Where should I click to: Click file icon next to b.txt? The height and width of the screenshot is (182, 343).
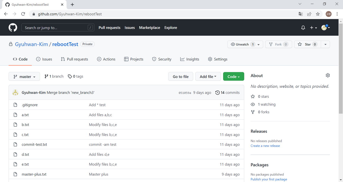click(15, 125)
